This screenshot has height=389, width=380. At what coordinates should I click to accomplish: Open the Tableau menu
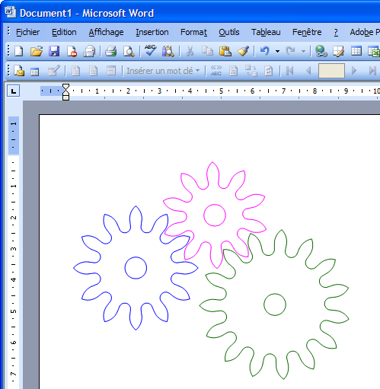click(x=266, y=32)
